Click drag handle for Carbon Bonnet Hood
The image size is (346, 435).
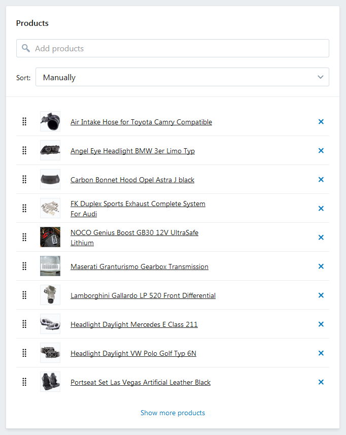click(x=24, y=180)
